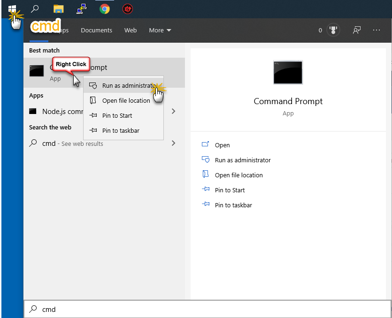The height and width of the screenshot is (318, 392).
Task: Switch to the Web search tab
Action: pos(131,30)
